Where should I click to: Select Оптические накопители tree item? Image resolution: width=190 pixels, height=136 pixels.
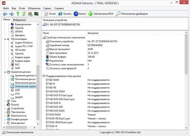23,86
